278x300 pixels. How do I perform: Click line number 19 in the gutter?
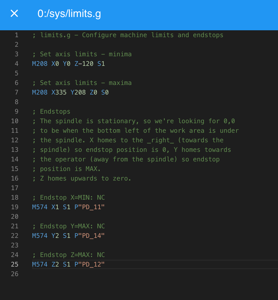pos(15,207)
